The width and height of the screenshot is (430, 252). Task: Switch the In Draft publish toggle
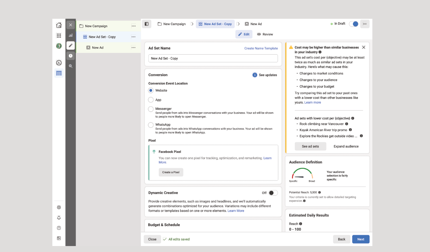tap(354, 24)
